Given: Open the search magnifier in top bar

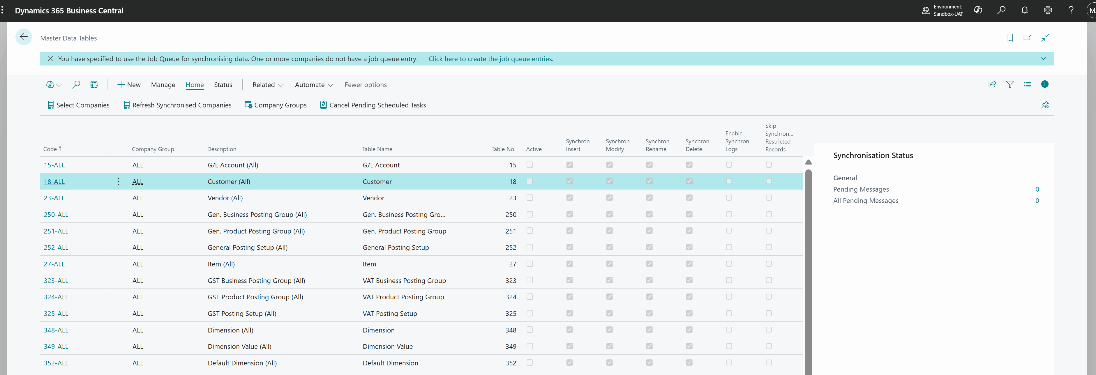Looking at the screenshot, I should [x=1001, y=10].
